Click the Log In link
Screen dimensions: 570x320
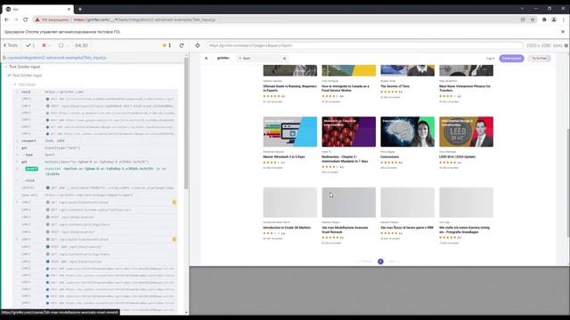[x=490, y=58]
